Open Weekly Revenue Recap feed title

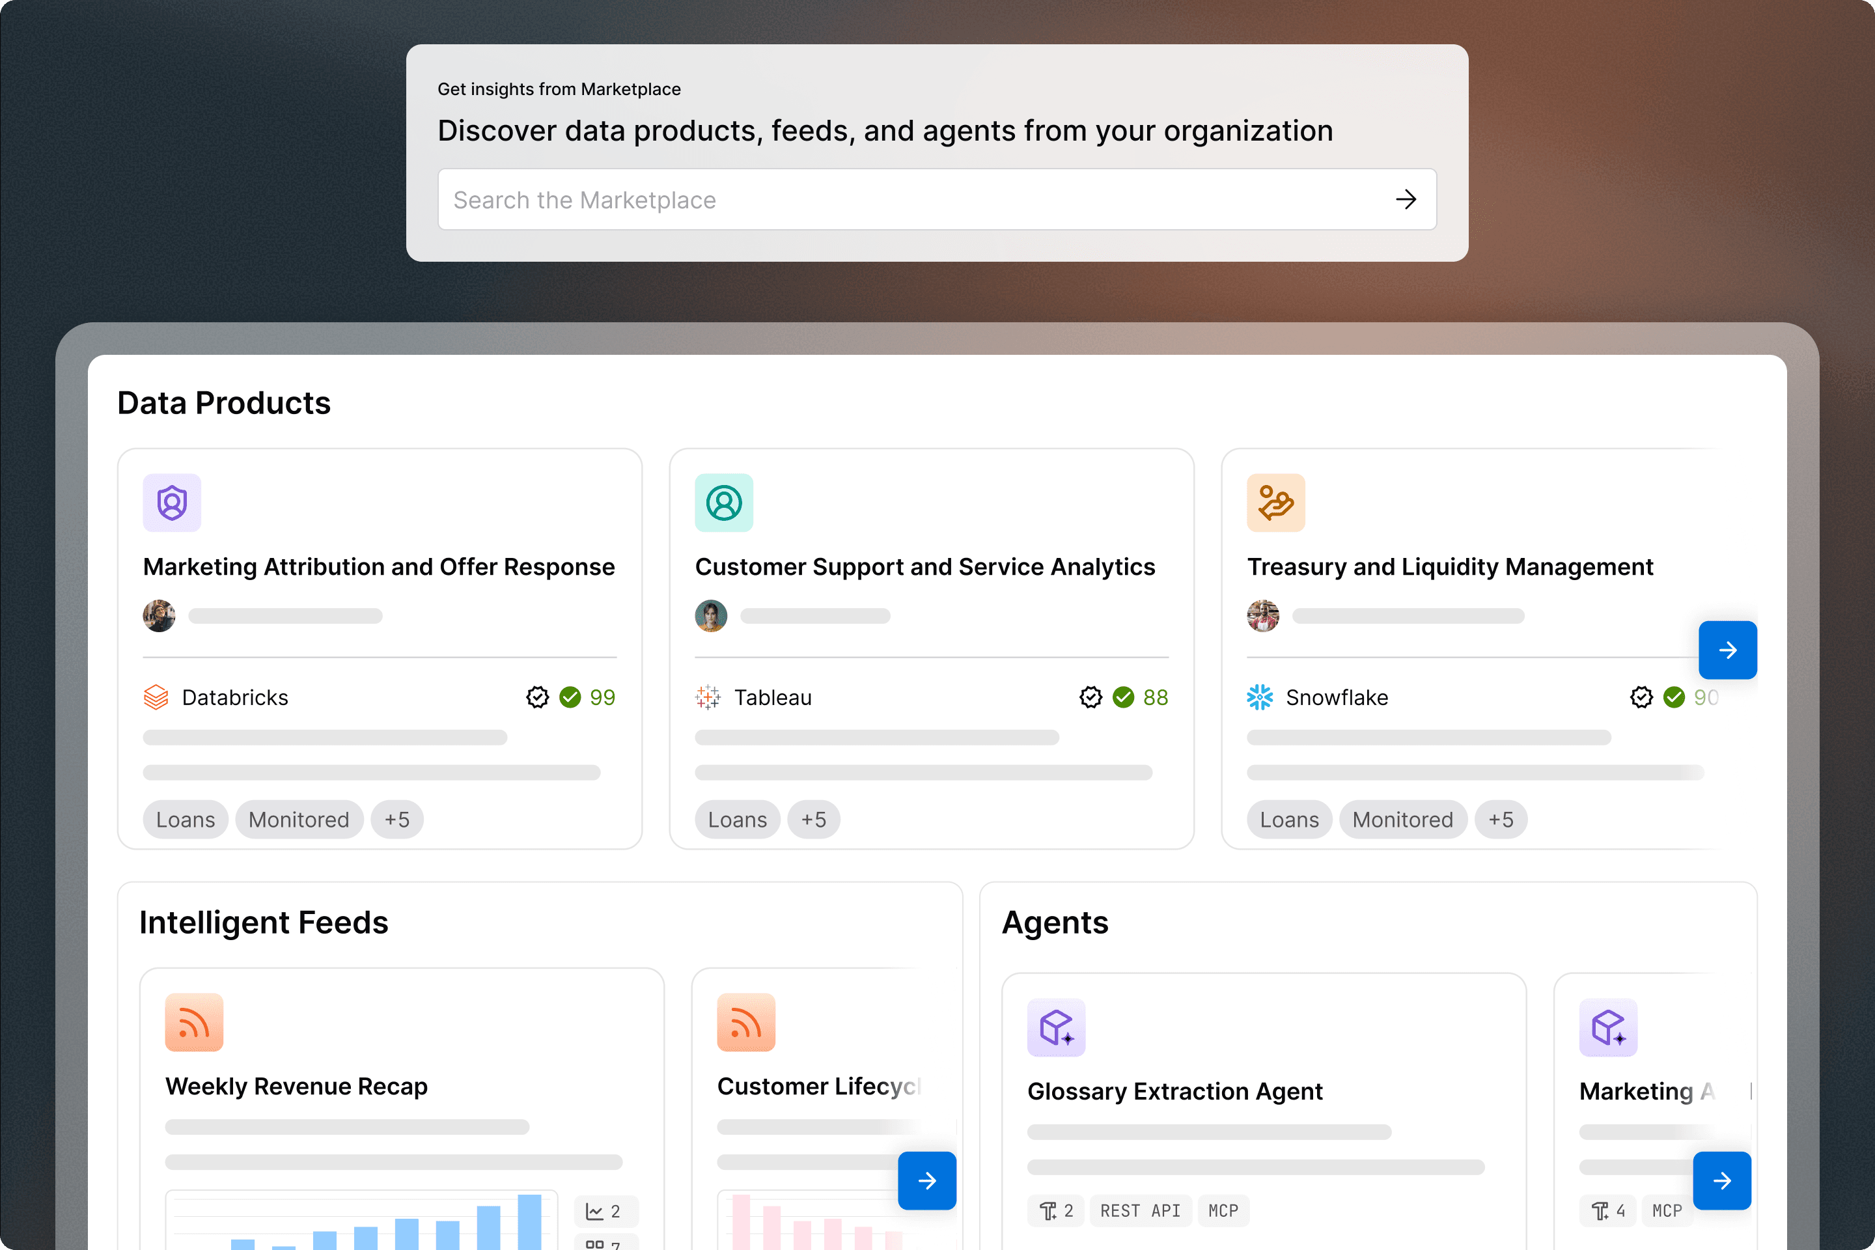[x=297, y=1087]
